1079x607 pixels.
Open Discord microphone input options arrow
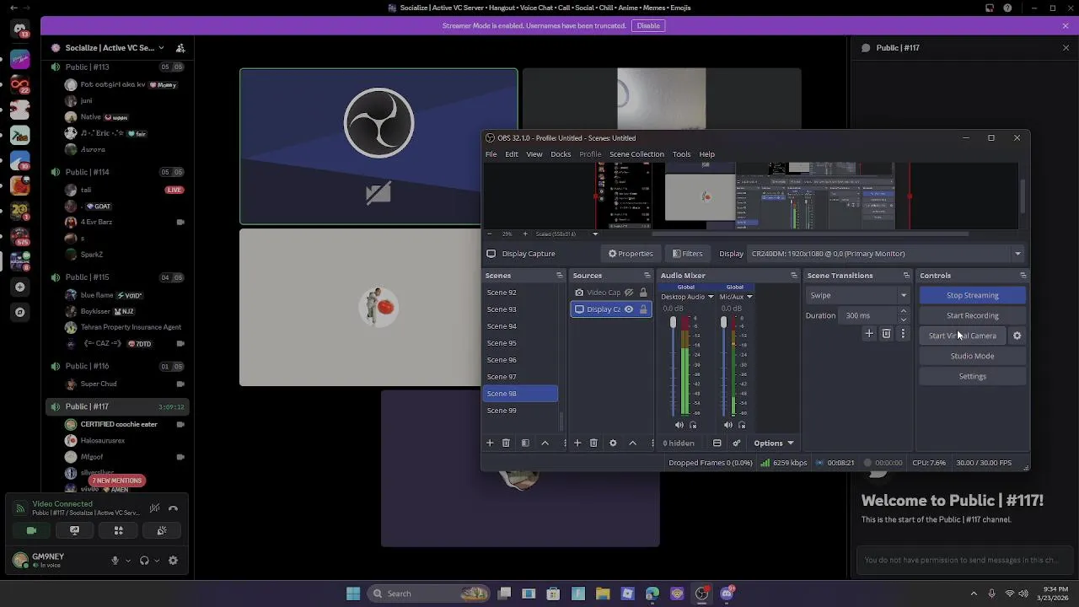click(x=128, y=561)
